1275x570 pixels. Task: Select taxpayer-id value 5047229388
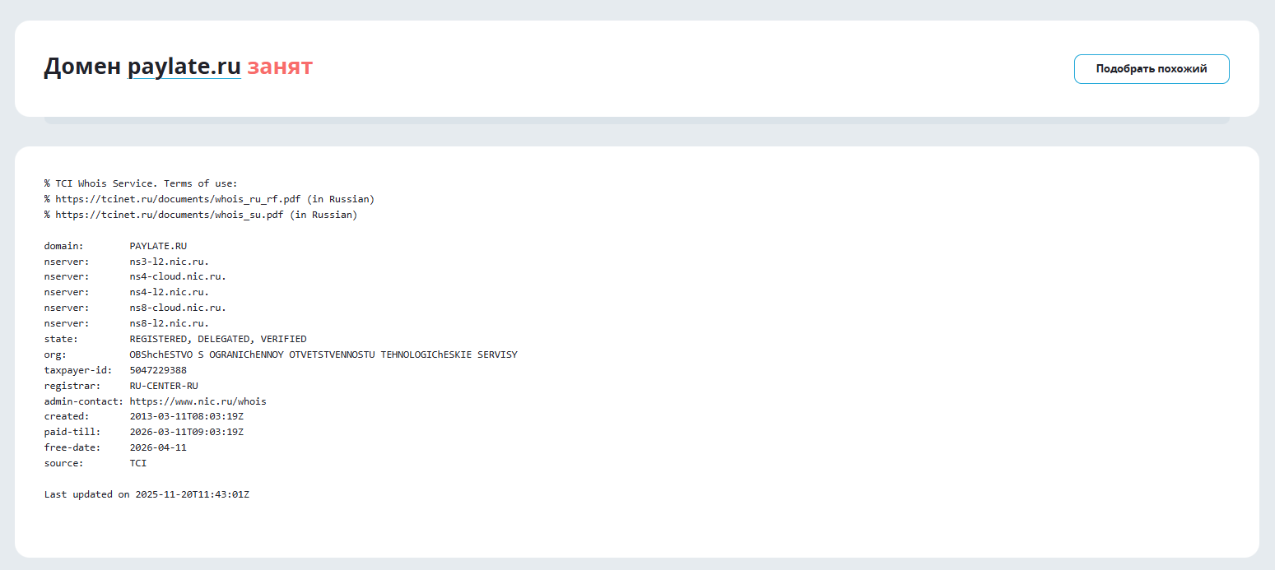coord(158,370)
